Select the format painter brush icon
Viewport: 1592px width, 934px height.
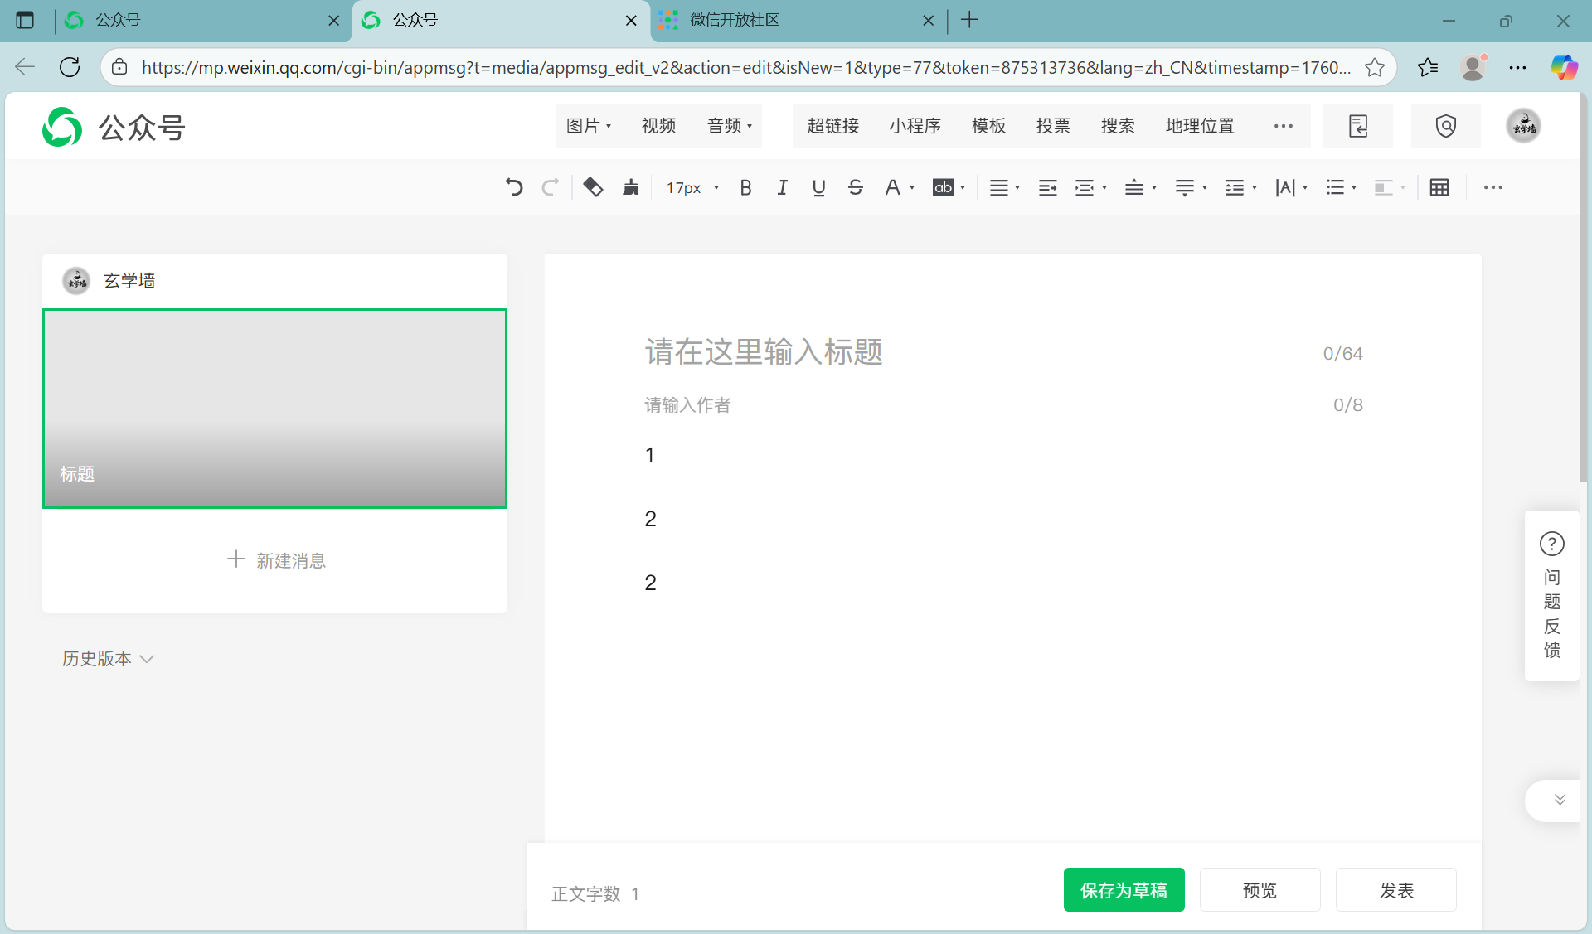click(x=631, y=187)
